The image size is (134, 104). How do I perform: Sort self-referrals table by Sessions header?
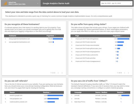click(47, 92)
